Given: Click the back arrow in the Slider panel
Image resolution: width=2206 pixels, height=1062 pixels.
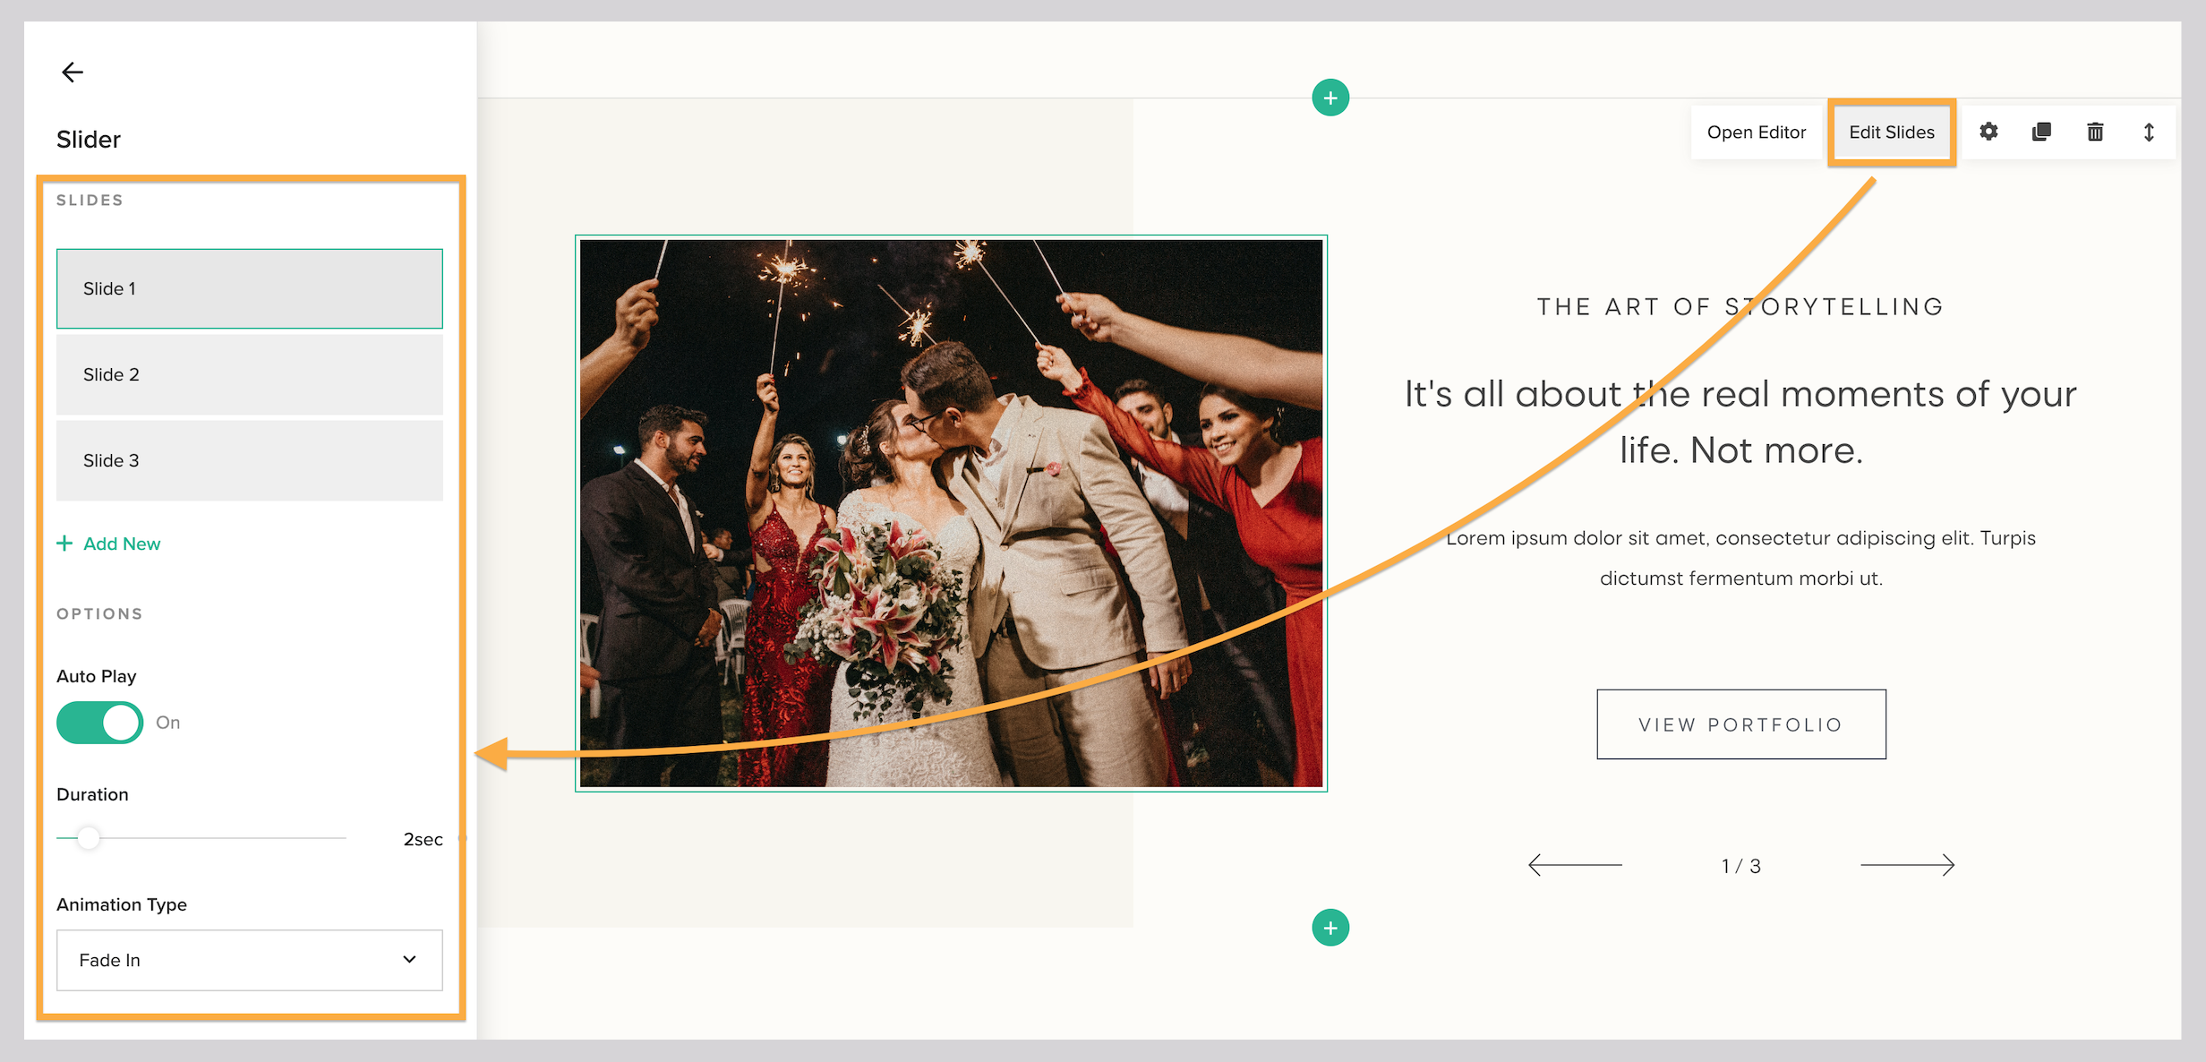Looking at the screenshot, I should tap(72, 72).
